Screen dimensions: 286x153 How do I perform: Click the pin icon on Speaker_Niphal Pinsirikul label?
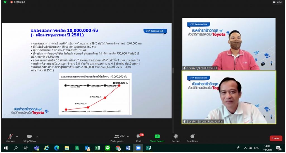(x=185, y=68)
